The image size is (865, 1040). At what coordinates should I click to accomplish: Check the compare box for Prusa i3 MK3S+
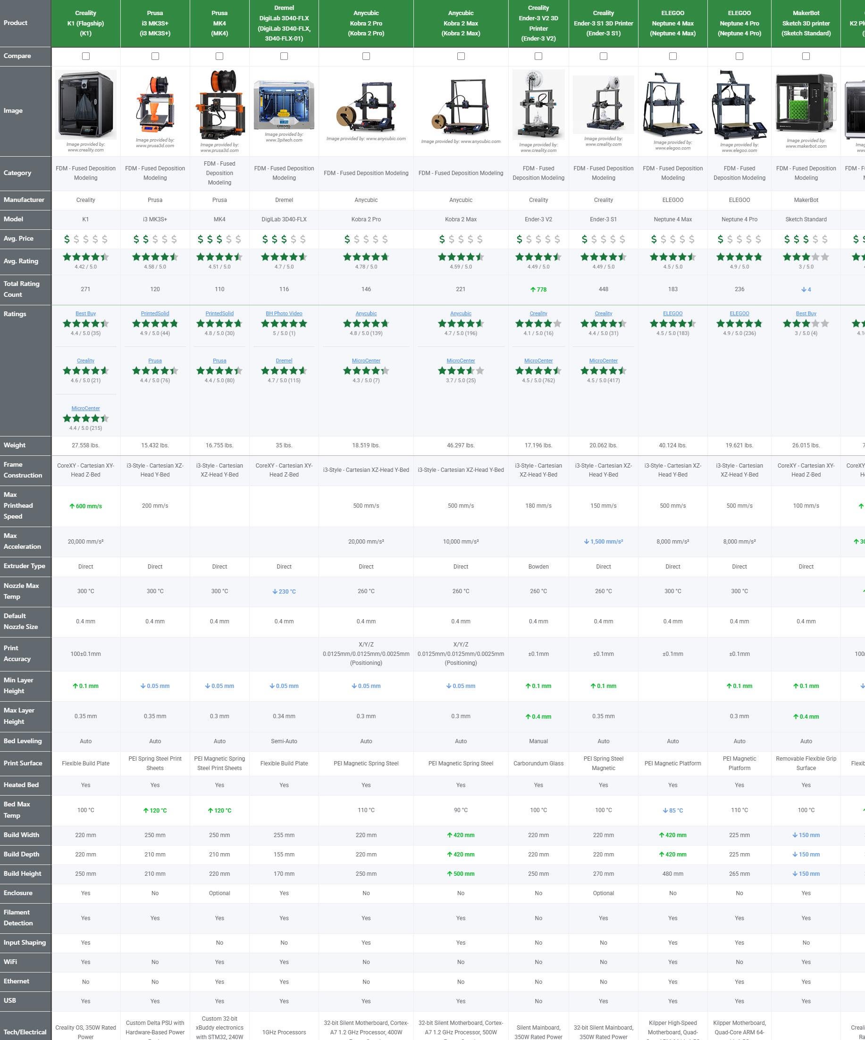click(x=155, y=56)
